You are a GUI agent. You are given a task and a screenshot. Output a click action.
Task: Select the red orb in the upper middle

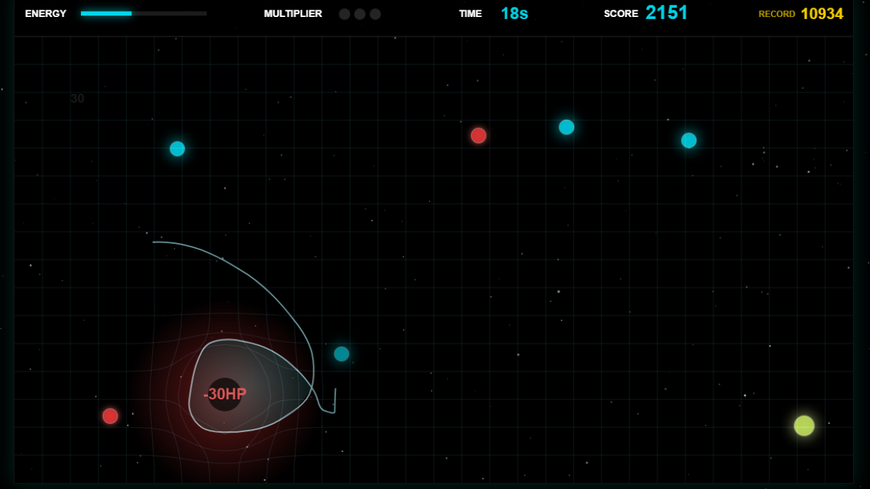click(x=478, y=136)
